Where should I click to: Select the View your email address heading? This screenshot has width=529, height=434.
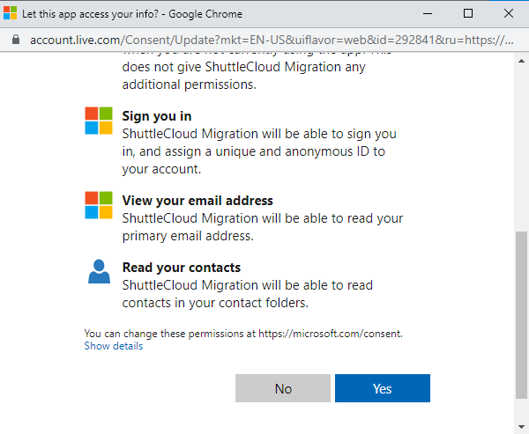tap(197, 201)
